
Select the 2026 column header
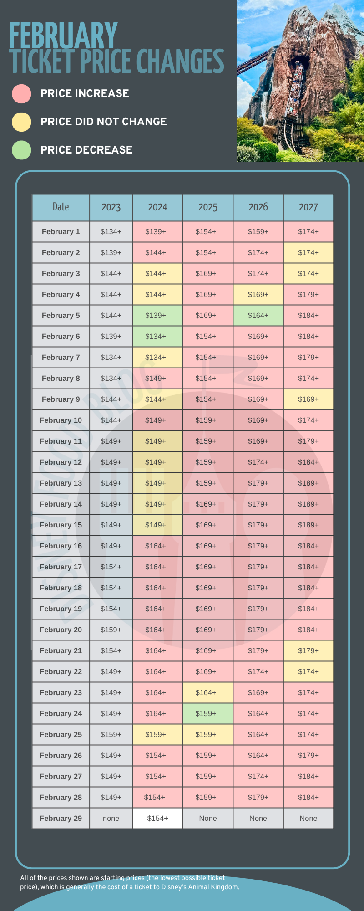point(258,207)
